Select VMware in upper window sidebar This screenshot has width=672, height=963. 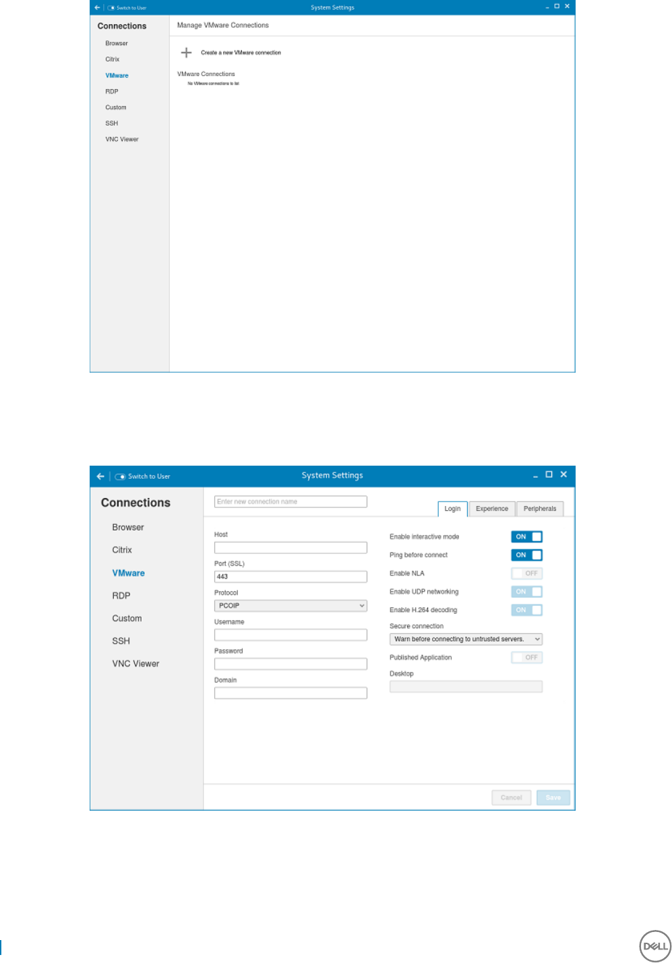117,75
